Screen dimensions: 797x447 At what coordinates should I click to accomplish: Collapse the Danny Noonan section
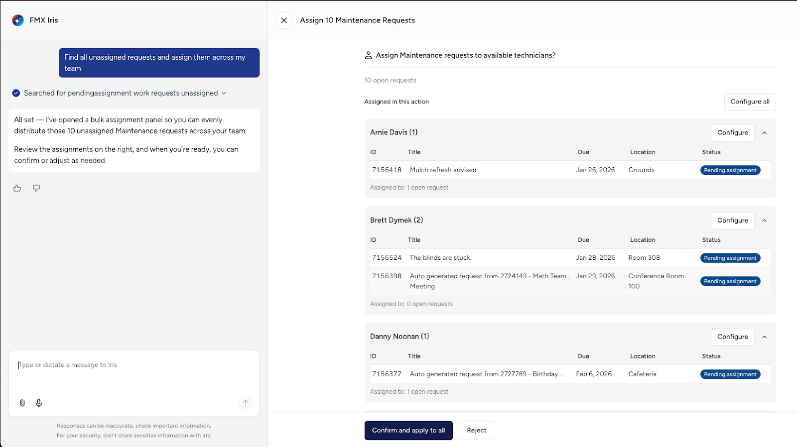point(764,337)
